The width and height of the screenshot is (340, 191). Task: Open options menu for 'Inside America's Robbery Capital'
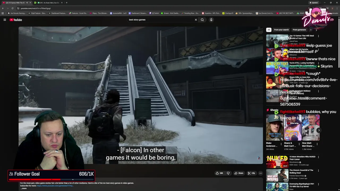pyautogui.click(x=318, y=91)
